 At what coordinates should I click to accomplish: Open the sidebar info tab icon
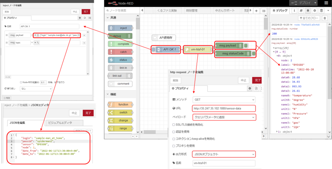(294, 11)
